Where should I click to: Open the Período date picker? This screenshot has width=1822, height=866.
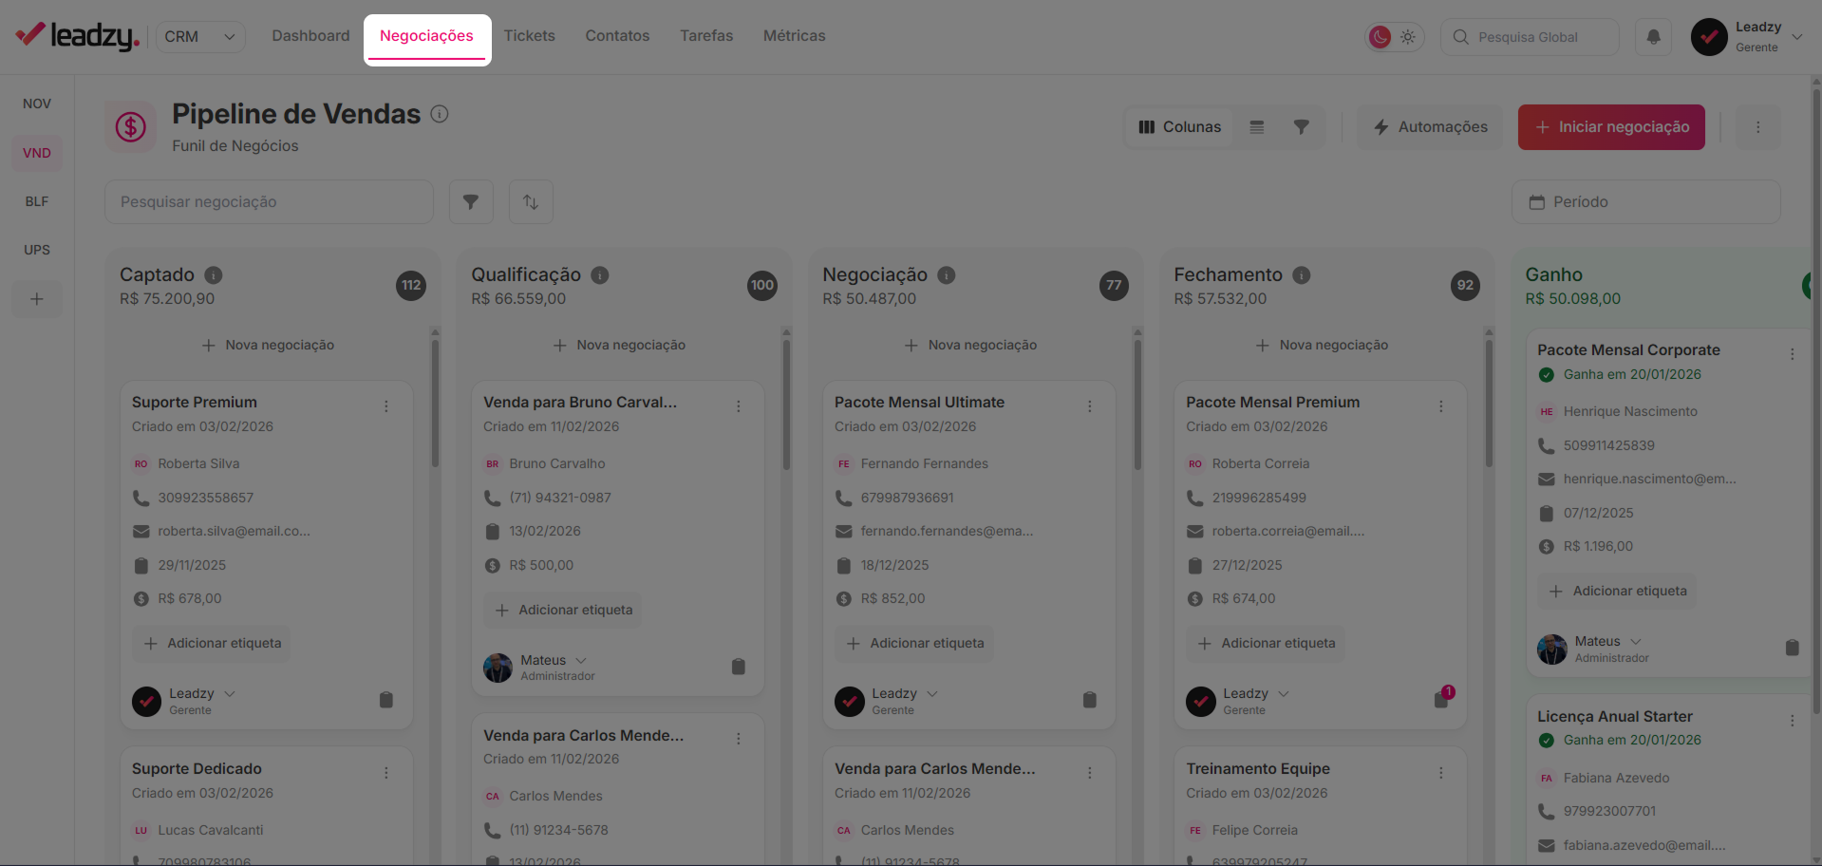[x=1645, y=202]
